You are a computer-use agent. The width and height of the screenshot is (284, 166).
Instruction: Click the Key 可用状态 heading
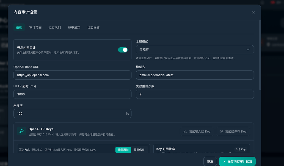[166, 149]
